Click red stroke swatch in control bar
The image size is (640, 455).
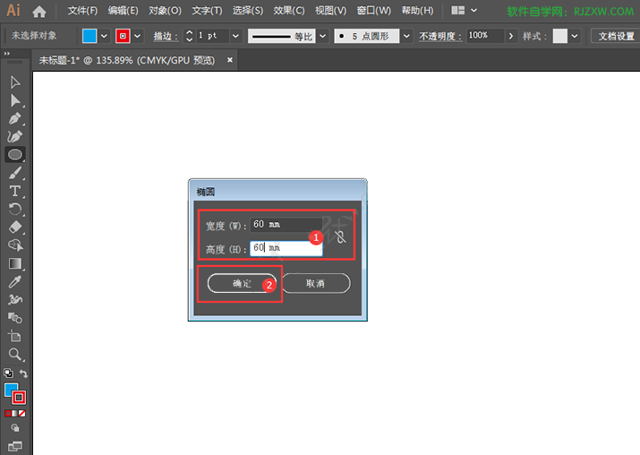coord(123,36)
